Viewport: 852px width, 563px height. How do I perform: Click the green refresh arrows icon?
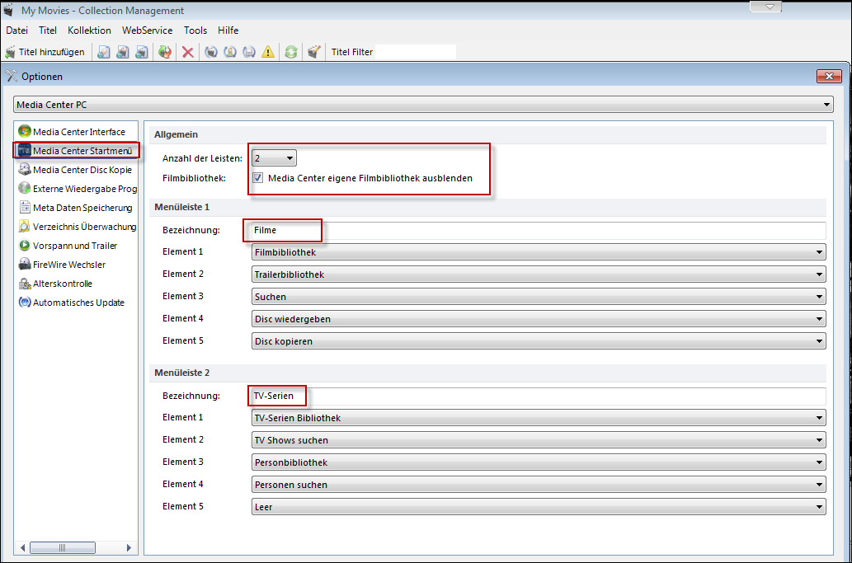click(x=291, y=52)
